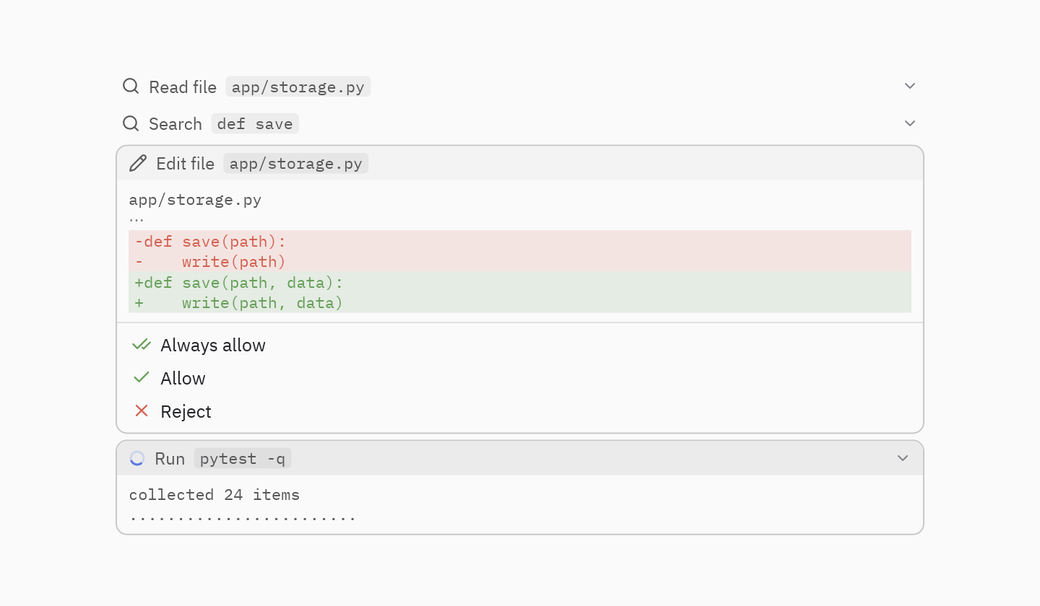The height and width of the screenshot is (606, 1040).
Task: Reject the proposed file edit
Action: click(x=520, y=411)
